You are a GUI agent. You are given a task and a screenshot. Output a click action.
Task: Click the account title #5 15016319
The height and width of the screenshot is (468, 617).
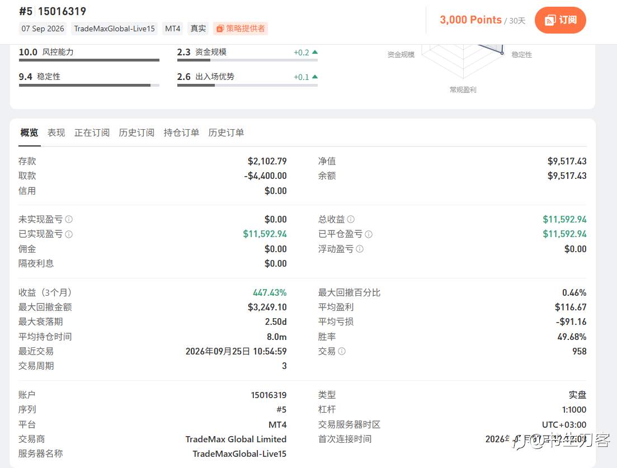tap(53, 11)
